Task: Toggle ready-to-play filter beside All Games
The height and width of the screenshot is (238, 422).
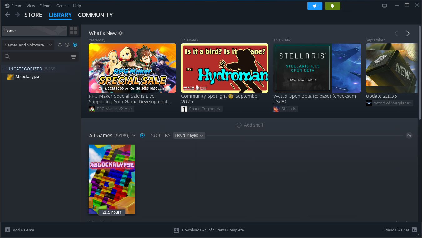Action: pos(142,135)
